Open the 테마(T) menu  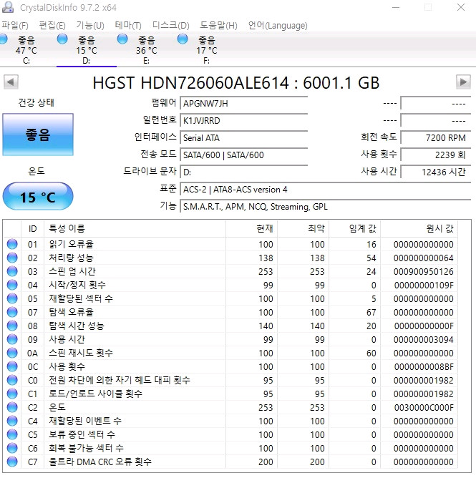click(x=128, y=25)
